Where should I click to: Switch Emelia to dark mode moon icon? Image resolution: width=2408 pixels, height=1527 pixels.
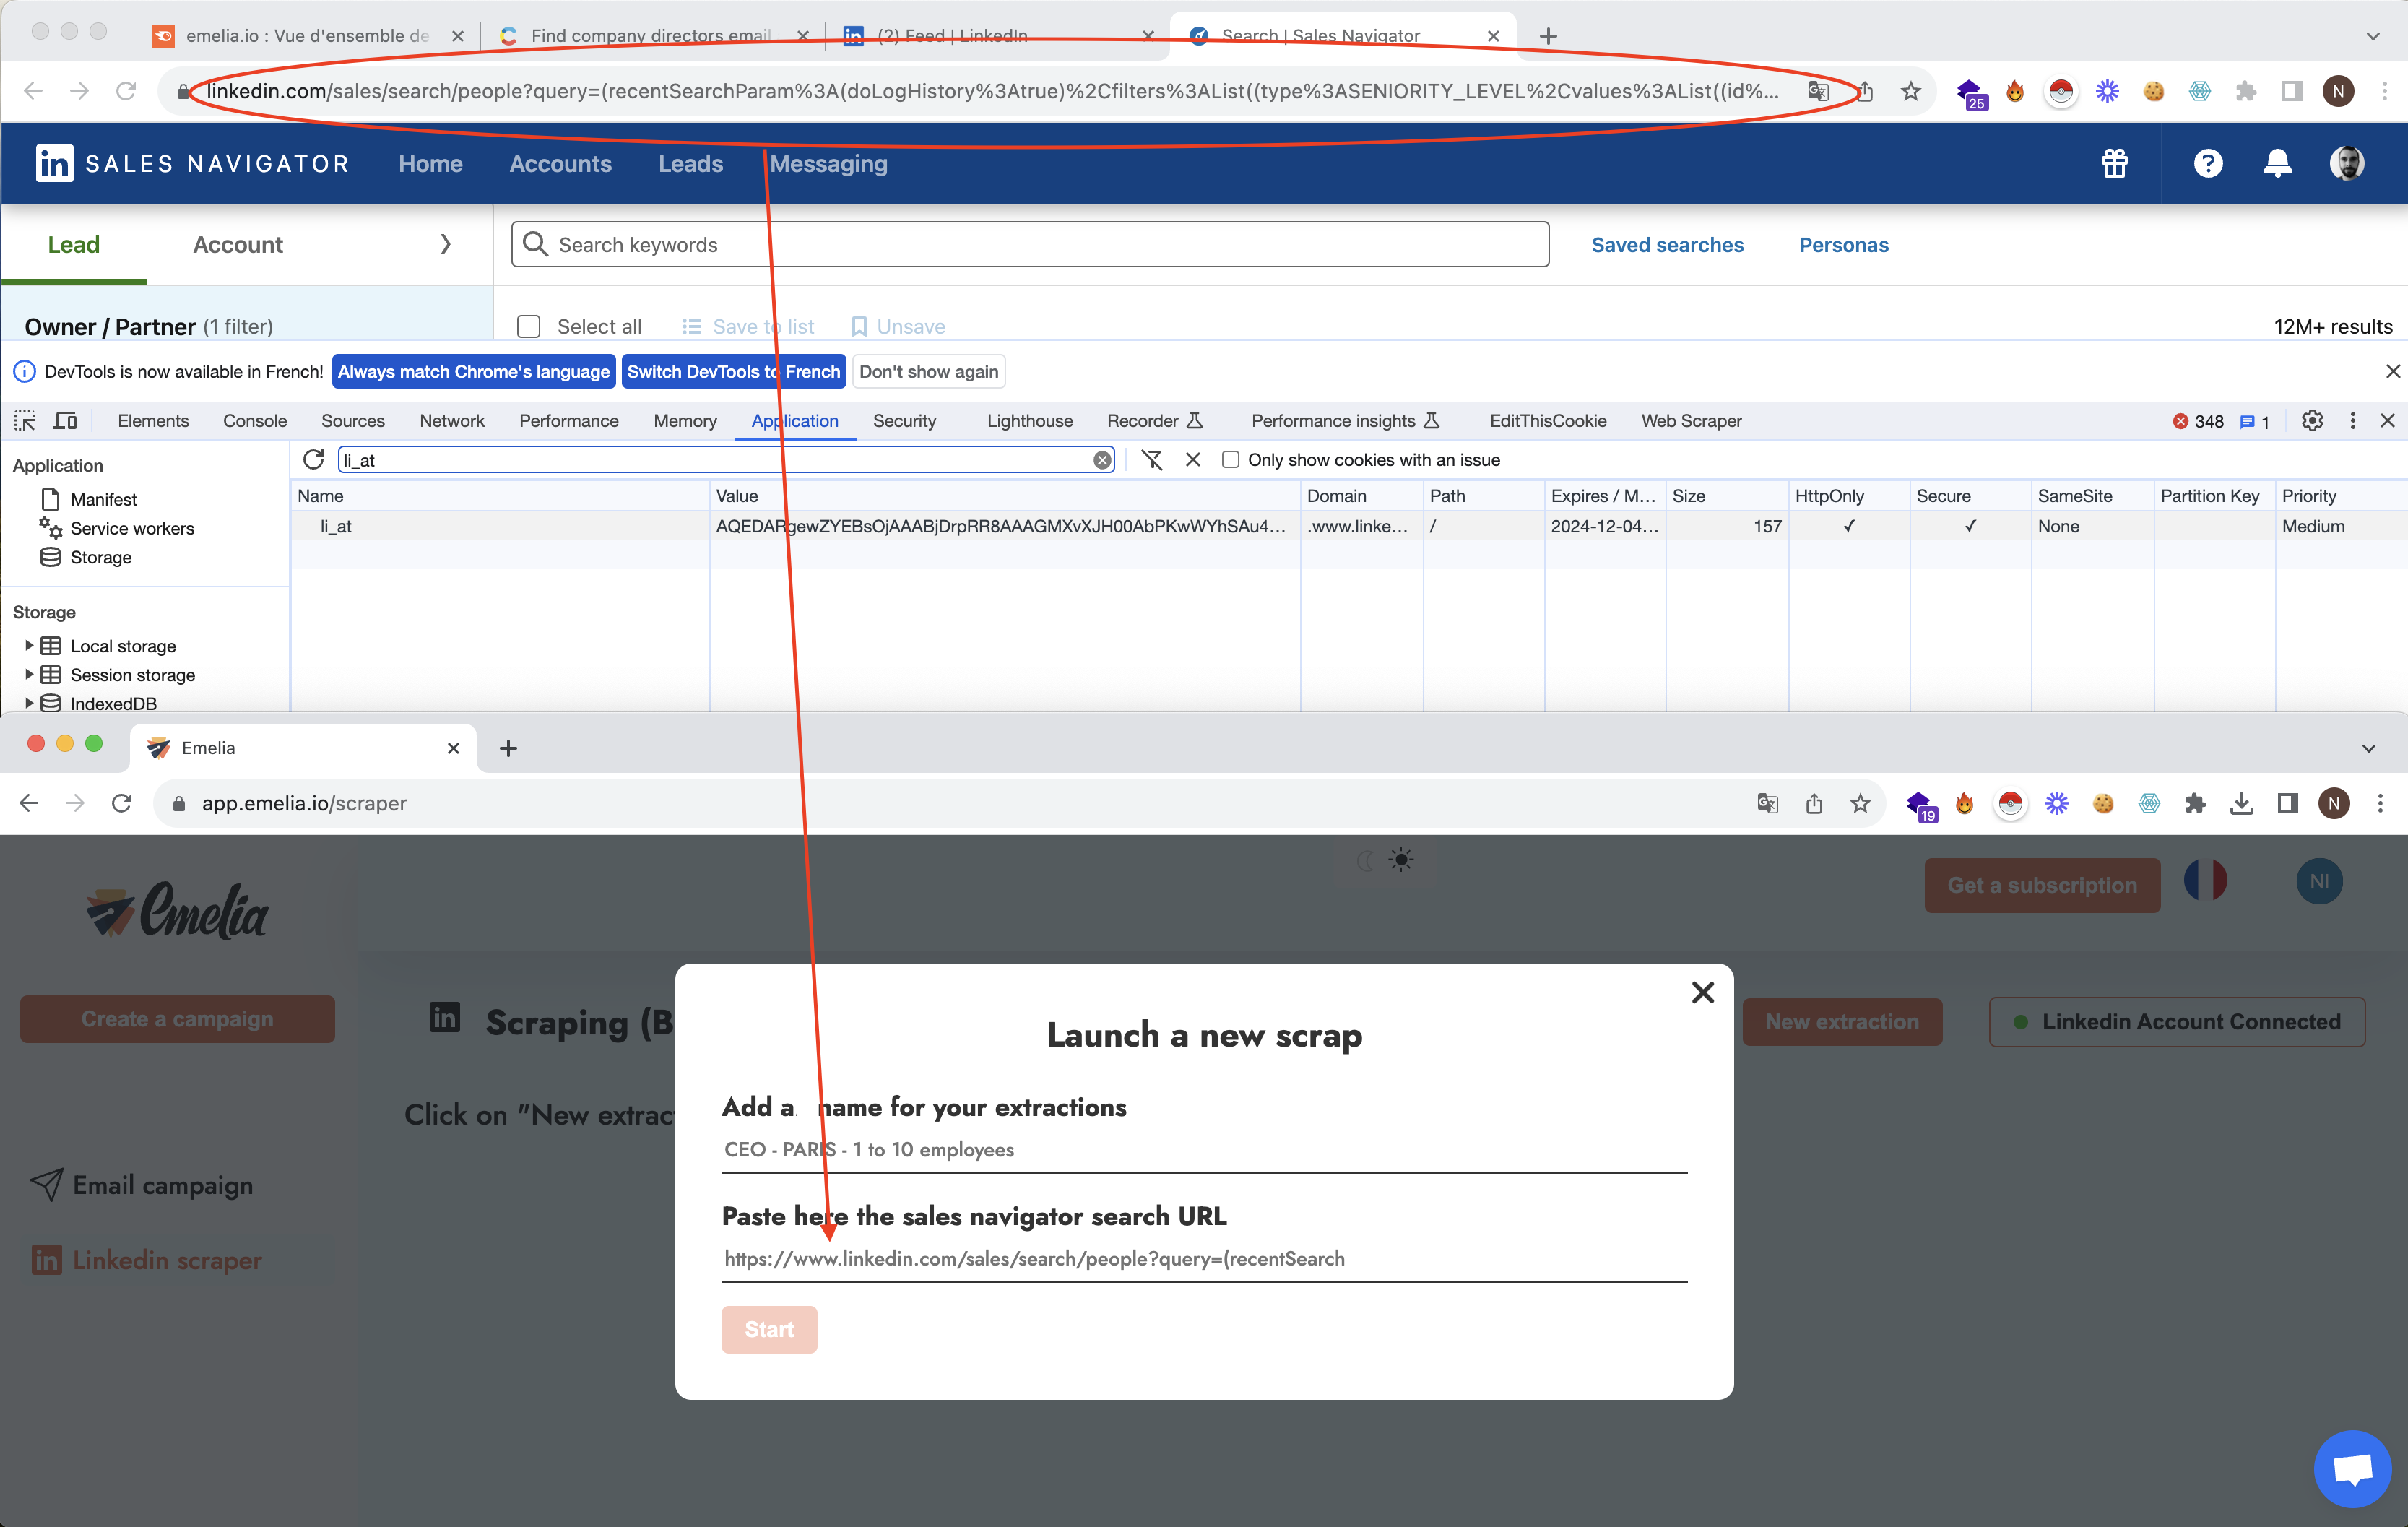[1365, 860]
